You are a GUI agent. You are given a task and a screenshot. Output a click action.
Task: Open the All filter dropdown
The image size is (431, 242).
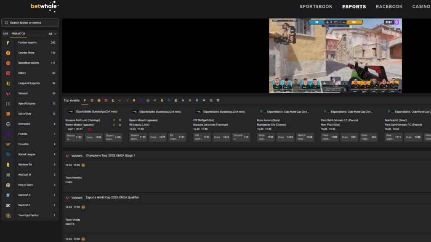[52, 34]
